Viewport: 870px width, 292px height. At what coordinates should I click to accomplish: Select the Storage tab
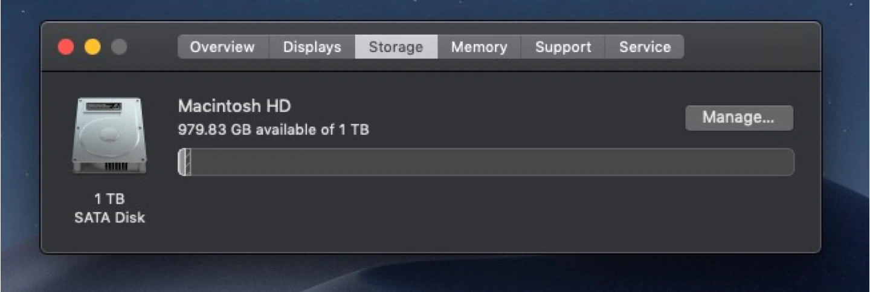coord(396,47)
